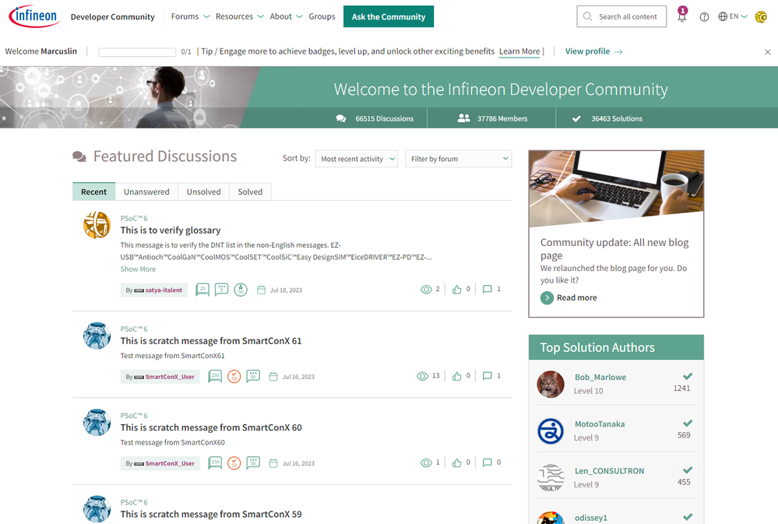
Task: Click the 66515 Discussions stat
Action: click(x=375, y=118)
